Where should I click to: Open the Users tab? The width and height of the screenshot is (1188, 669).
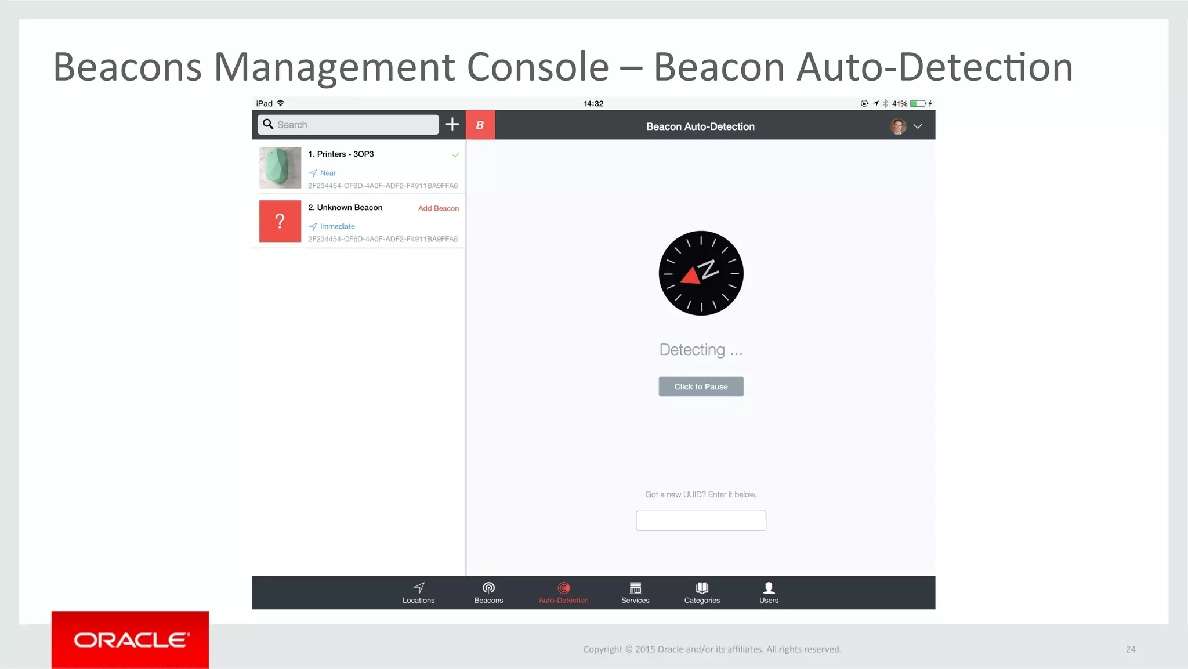click(x=769, y=593)
